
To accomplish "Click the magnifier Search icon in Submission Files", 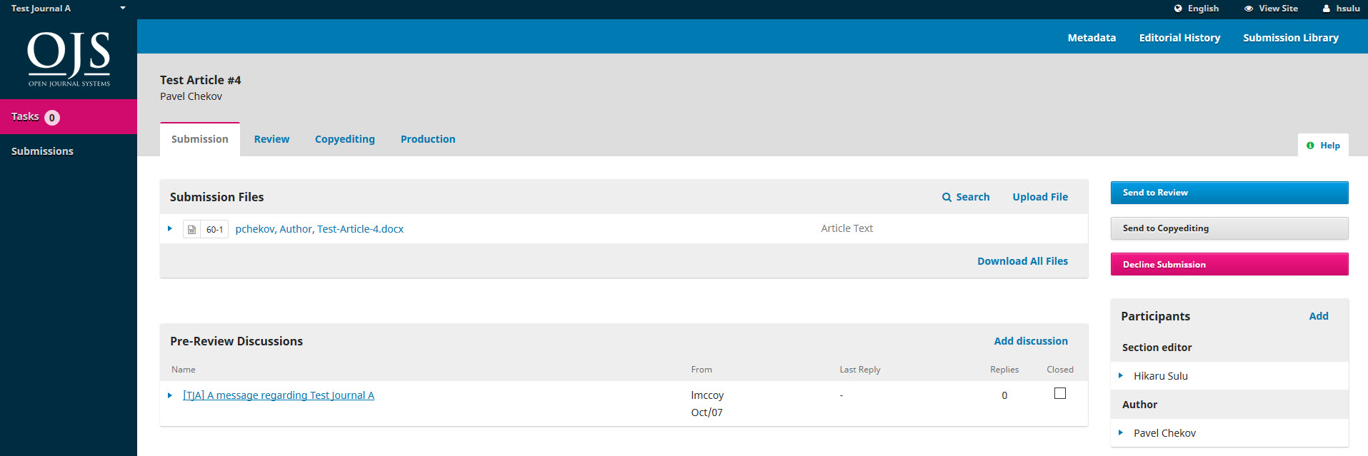I will point(947,198).
